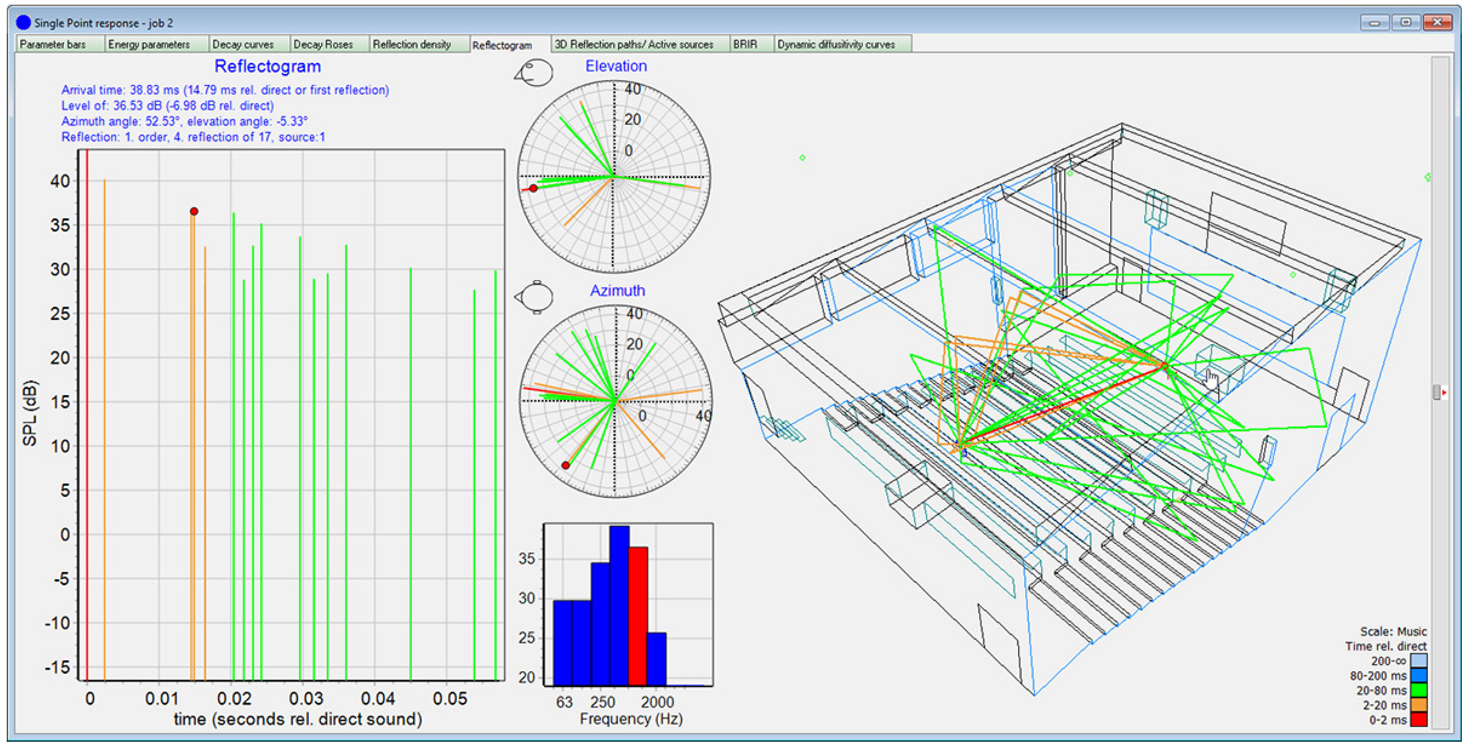
Task: Click the red dot on the Elevation plot
Action: click(533, 188)
